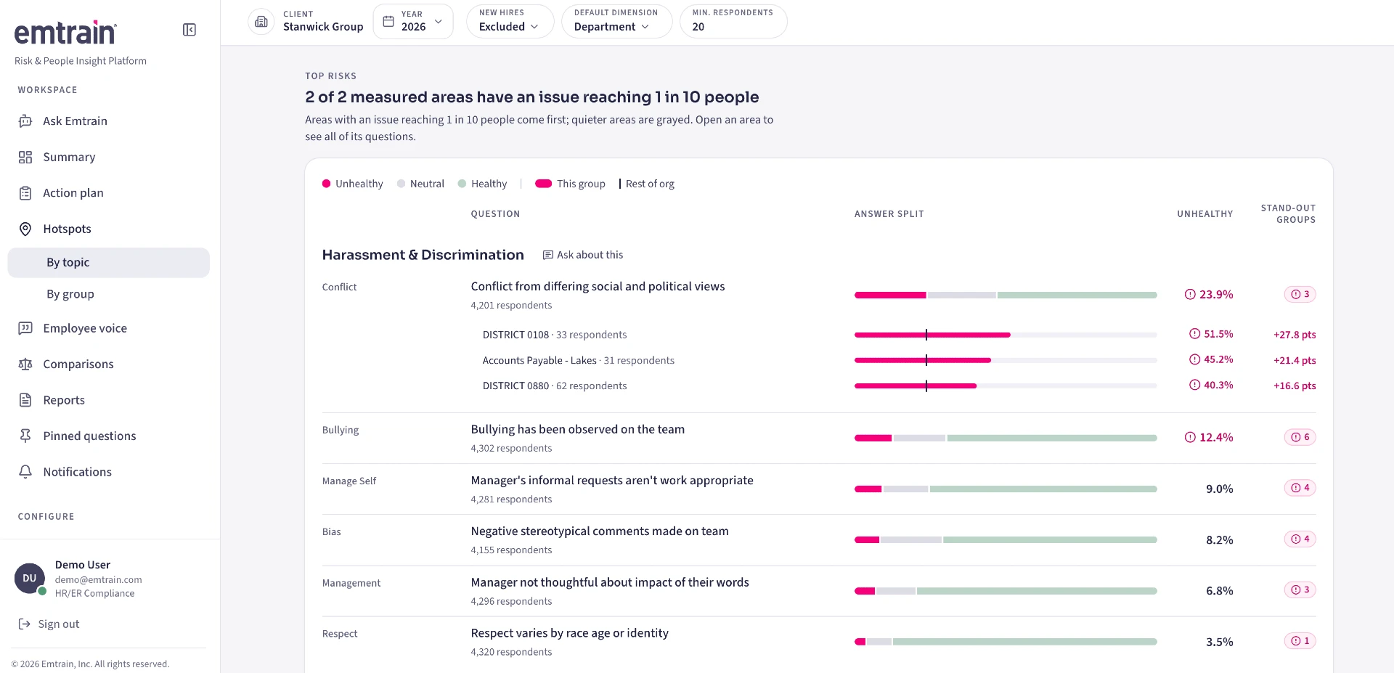Select Hotspots in the sidebar

[x=109, y=229]
